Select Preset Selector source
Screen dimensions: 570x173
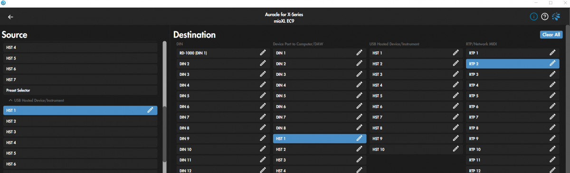(80, 90)
